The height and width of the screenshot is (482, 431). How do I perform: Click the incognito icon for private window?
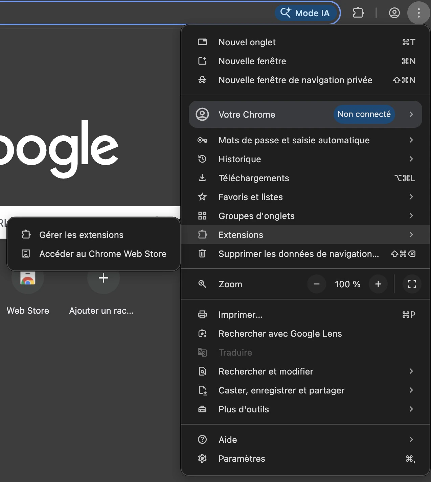pos(202,80)
